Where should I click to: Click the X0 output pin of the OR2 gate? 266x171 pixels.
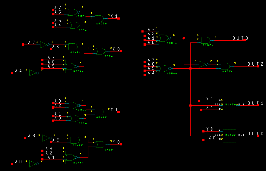tap(121, 51)
